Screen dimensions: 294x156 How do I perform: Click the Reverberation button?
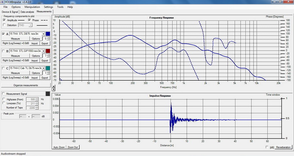283,147
